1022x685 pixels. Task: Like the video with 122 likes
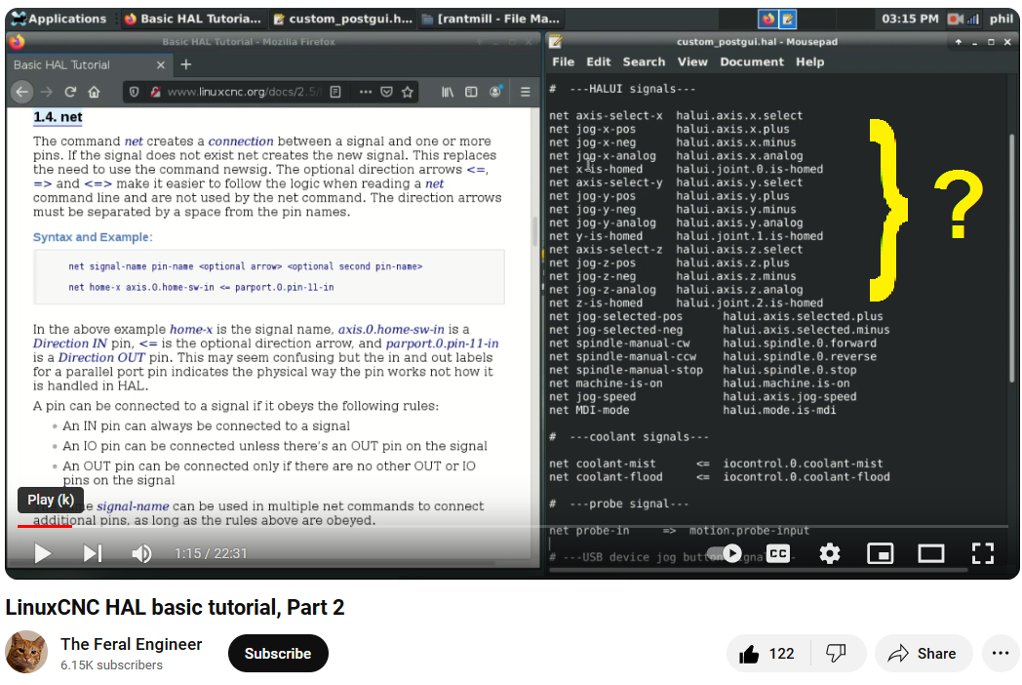pos(767,654)
